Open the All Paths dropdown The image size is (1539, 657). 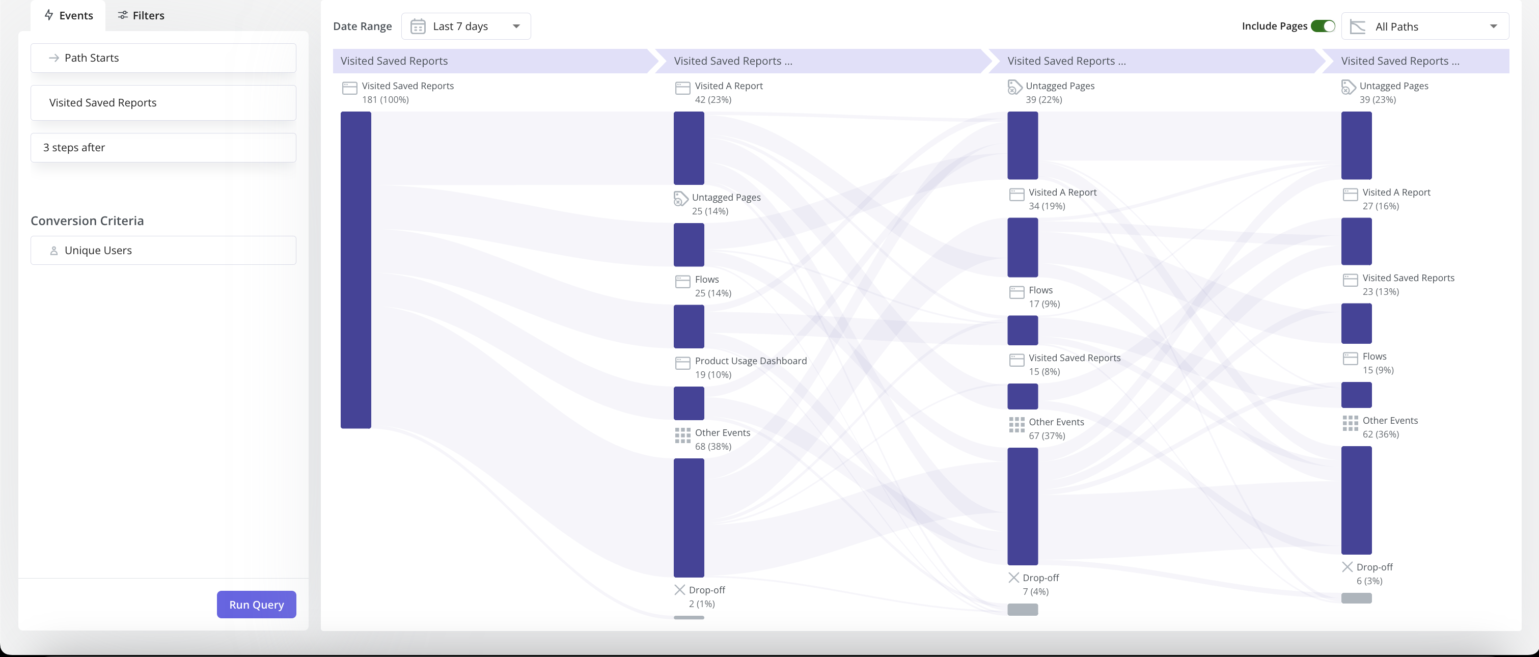[x=1494, y=25]
